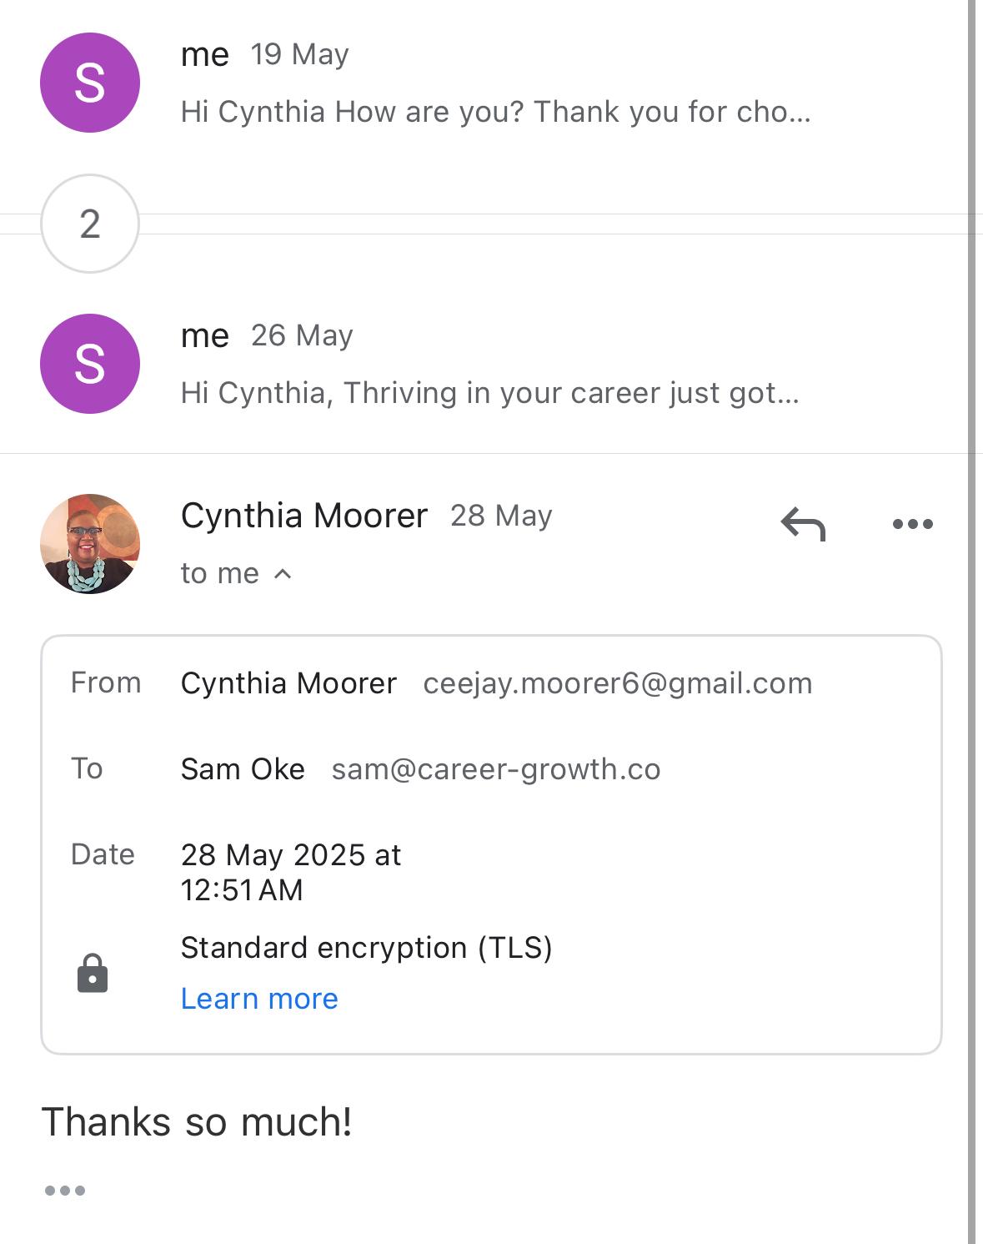The image size is (983, 1244).
Task: Click the Sam Oke recipient name
Action: point(243,769)
